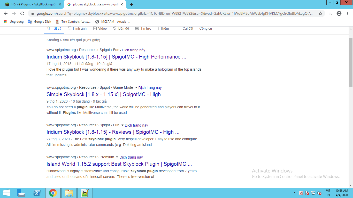Open the Google Dịch bookmark
This screenshot has height=198, width=353.
tap(40, 22)
